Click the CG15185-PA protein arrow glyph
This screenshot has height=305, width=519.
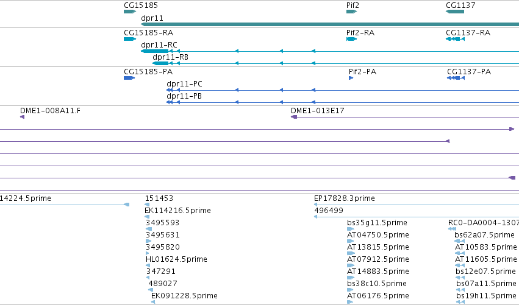click(129, 78)
